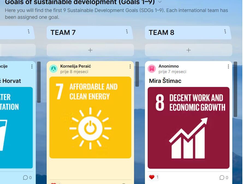Open comments on the Horvat post
The width and height of the screenshot is (244, 184).
[x=27, y=177]
